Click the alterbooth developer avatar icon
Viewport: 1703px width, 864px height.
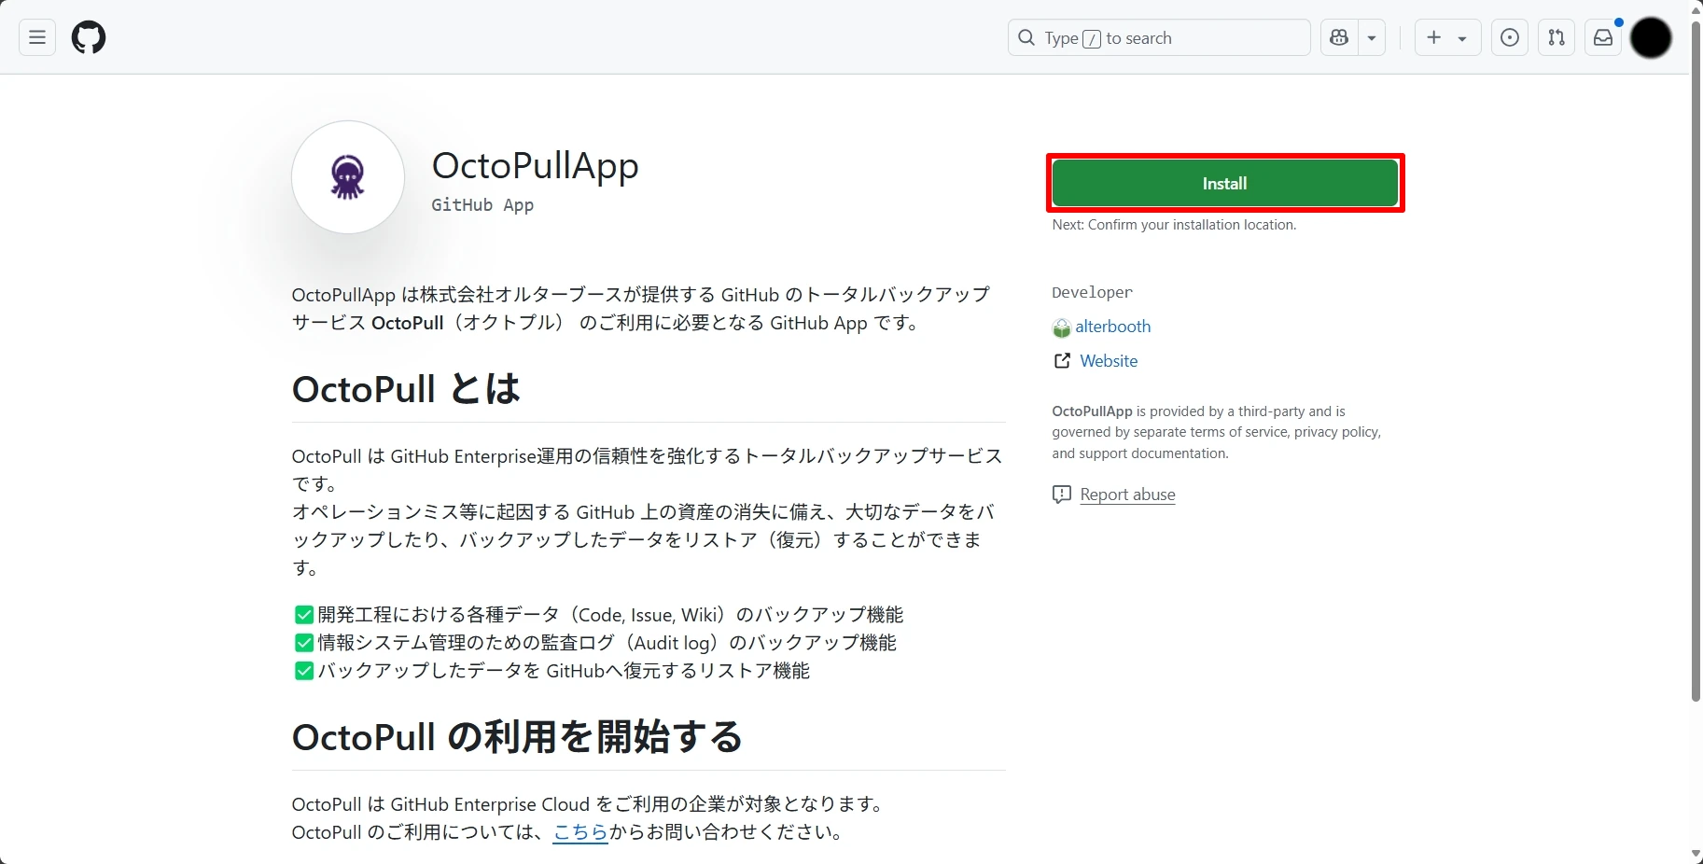click(x=1061, y=327)
